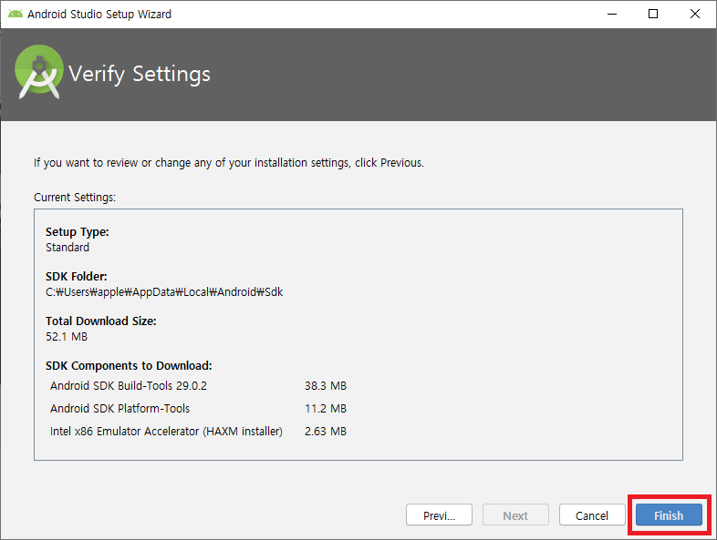This screenshot has height=540, width=717.
Task: Click the Android Studio logo in header
Action: [x=39, y=72]
